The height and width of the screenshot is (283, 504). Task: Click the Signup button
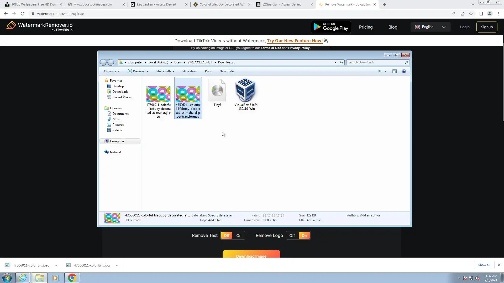tap(487, 27)
